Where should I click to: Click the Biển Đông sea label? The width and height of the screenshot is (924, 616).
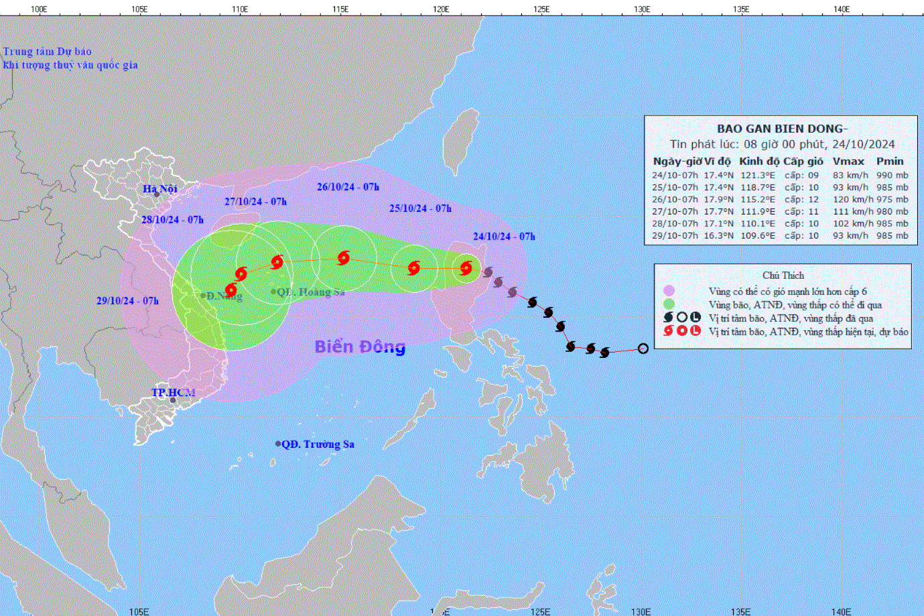[x=360, y=347]
